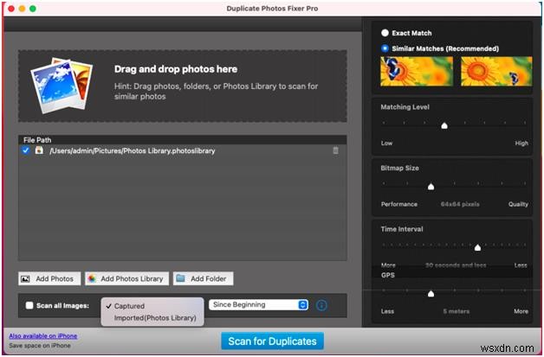Screen dimensions: 544x357
Task: Click the Save space on iPhone text
Action: click(40, 346)
